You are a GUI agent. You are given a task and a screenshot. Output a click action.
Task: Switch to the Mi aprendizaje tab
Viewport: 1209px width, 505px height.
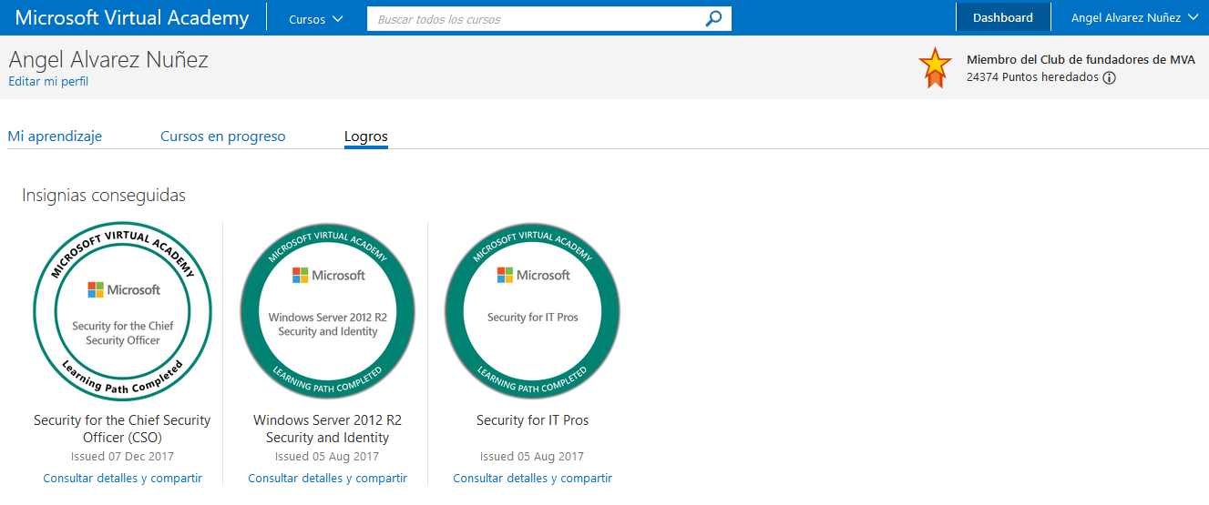point(55,136)
